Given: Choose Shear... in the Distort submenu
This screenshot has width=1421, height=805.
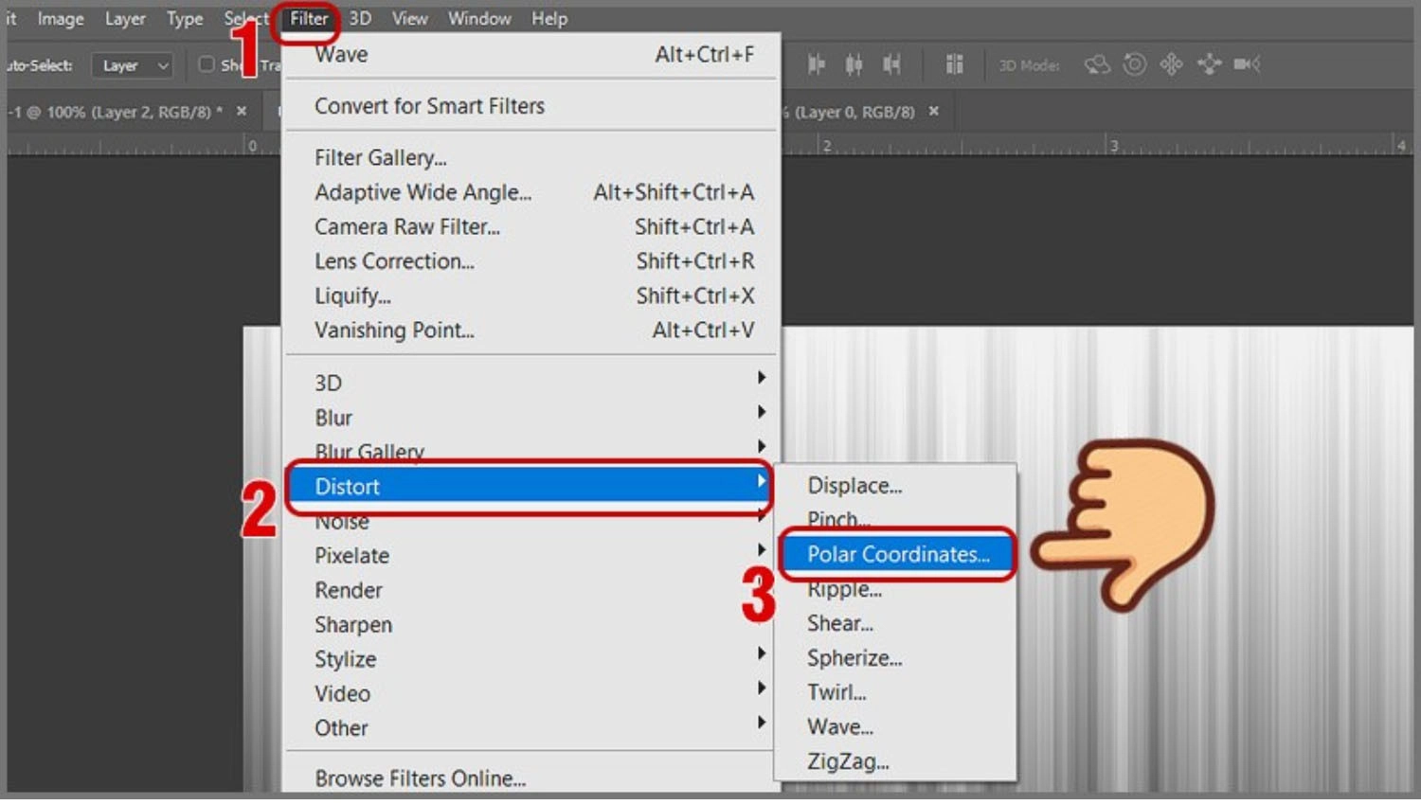Looking at the screenshot, I should [x=896, y=624].
